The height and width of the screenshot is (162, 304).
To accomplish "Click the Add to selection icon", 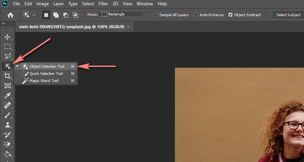I will point(56,15).
